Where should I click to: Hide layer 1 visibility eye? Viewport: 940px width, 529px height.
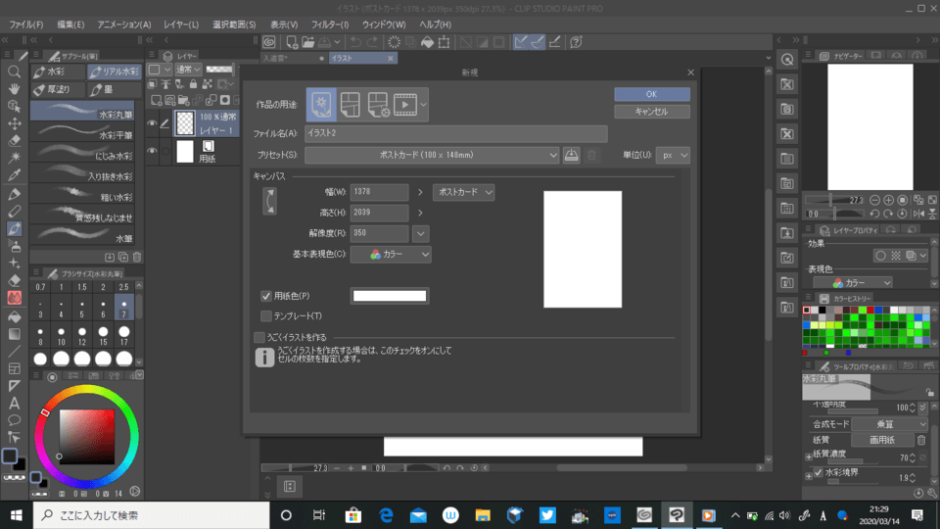pyautogui.click(x=153, y=123)
